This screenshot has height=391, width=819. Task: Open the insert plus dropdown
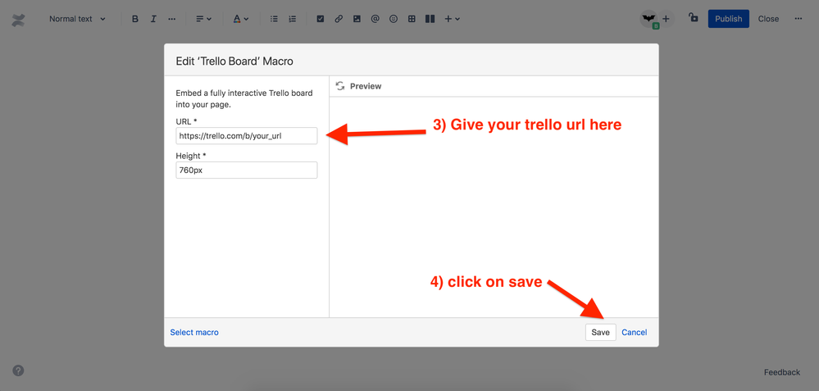452,19
